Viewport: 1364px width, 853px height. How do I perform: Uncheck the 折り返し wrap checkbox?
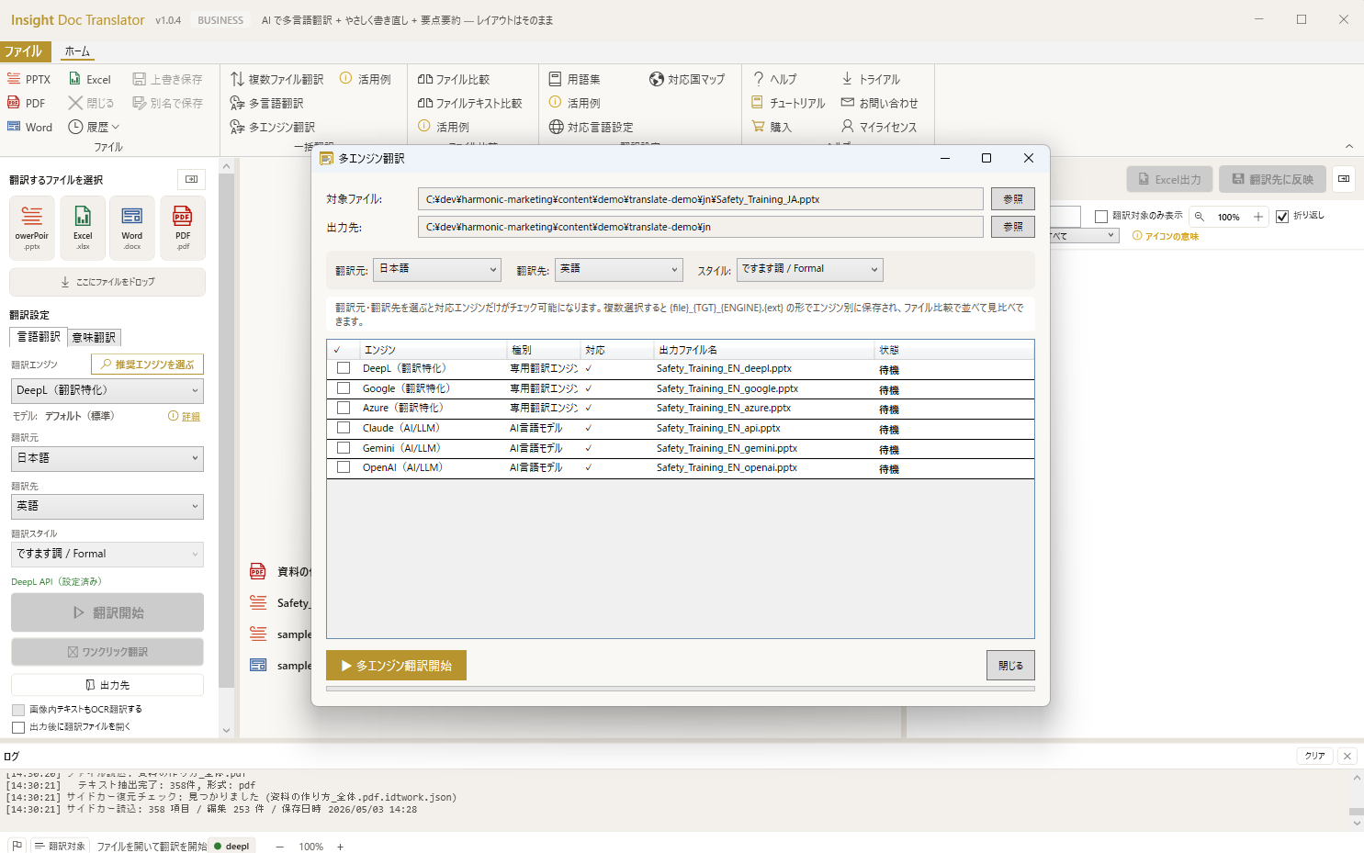point(1282,217)
